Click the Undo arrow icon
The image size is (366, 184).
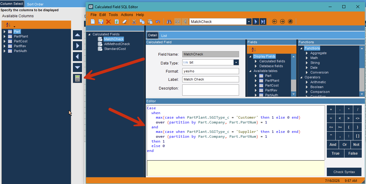[158, 21]
